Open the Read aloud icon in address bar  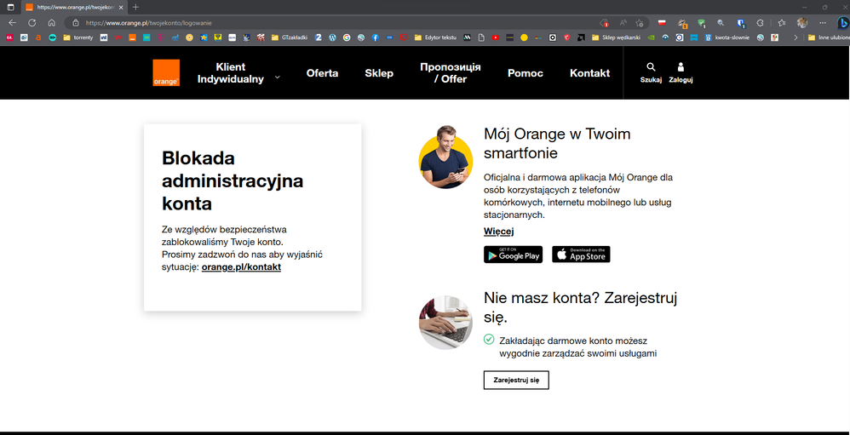[x=623, y=23]
